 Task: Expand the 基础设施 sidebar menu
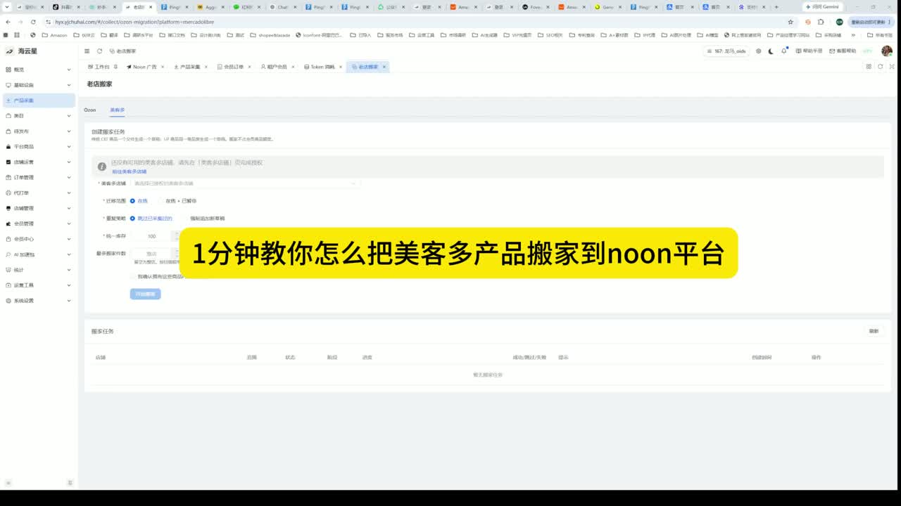coord(38,85)
